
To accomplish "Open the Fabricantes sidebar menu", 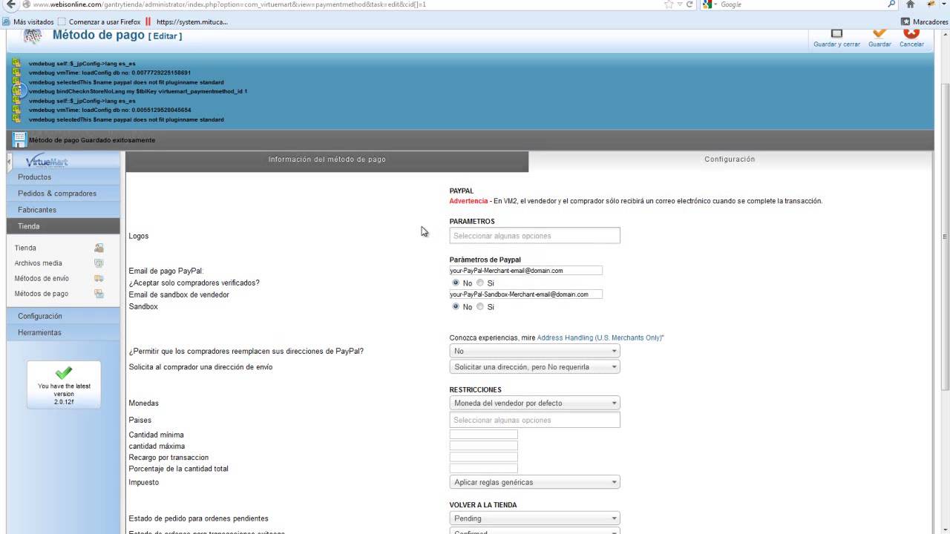I will click(x=63, y=210).
